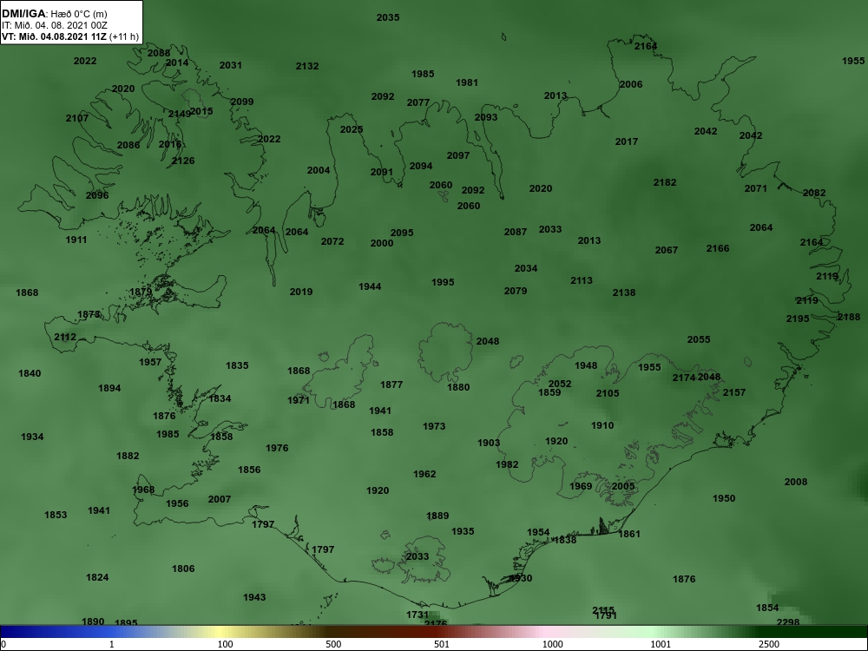This screenshot has width=868, height=651.
Task: Click the dark blue start of the color scale
Action: tap(11, 632)
